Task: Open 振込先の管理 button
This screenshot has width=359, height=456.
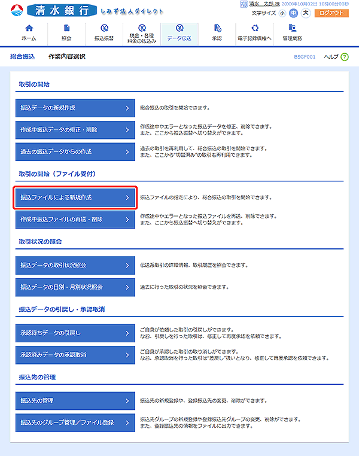Action: point(75,400)
